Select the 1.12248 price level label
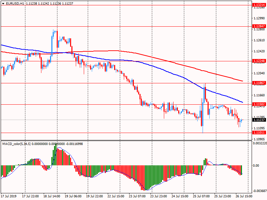This screenshot has height=200, width=267. click(259, 61)
